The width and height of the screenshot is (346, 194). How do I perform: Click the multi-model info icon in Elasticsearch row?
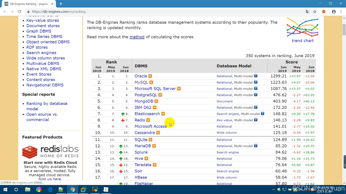tap(262, 114)
